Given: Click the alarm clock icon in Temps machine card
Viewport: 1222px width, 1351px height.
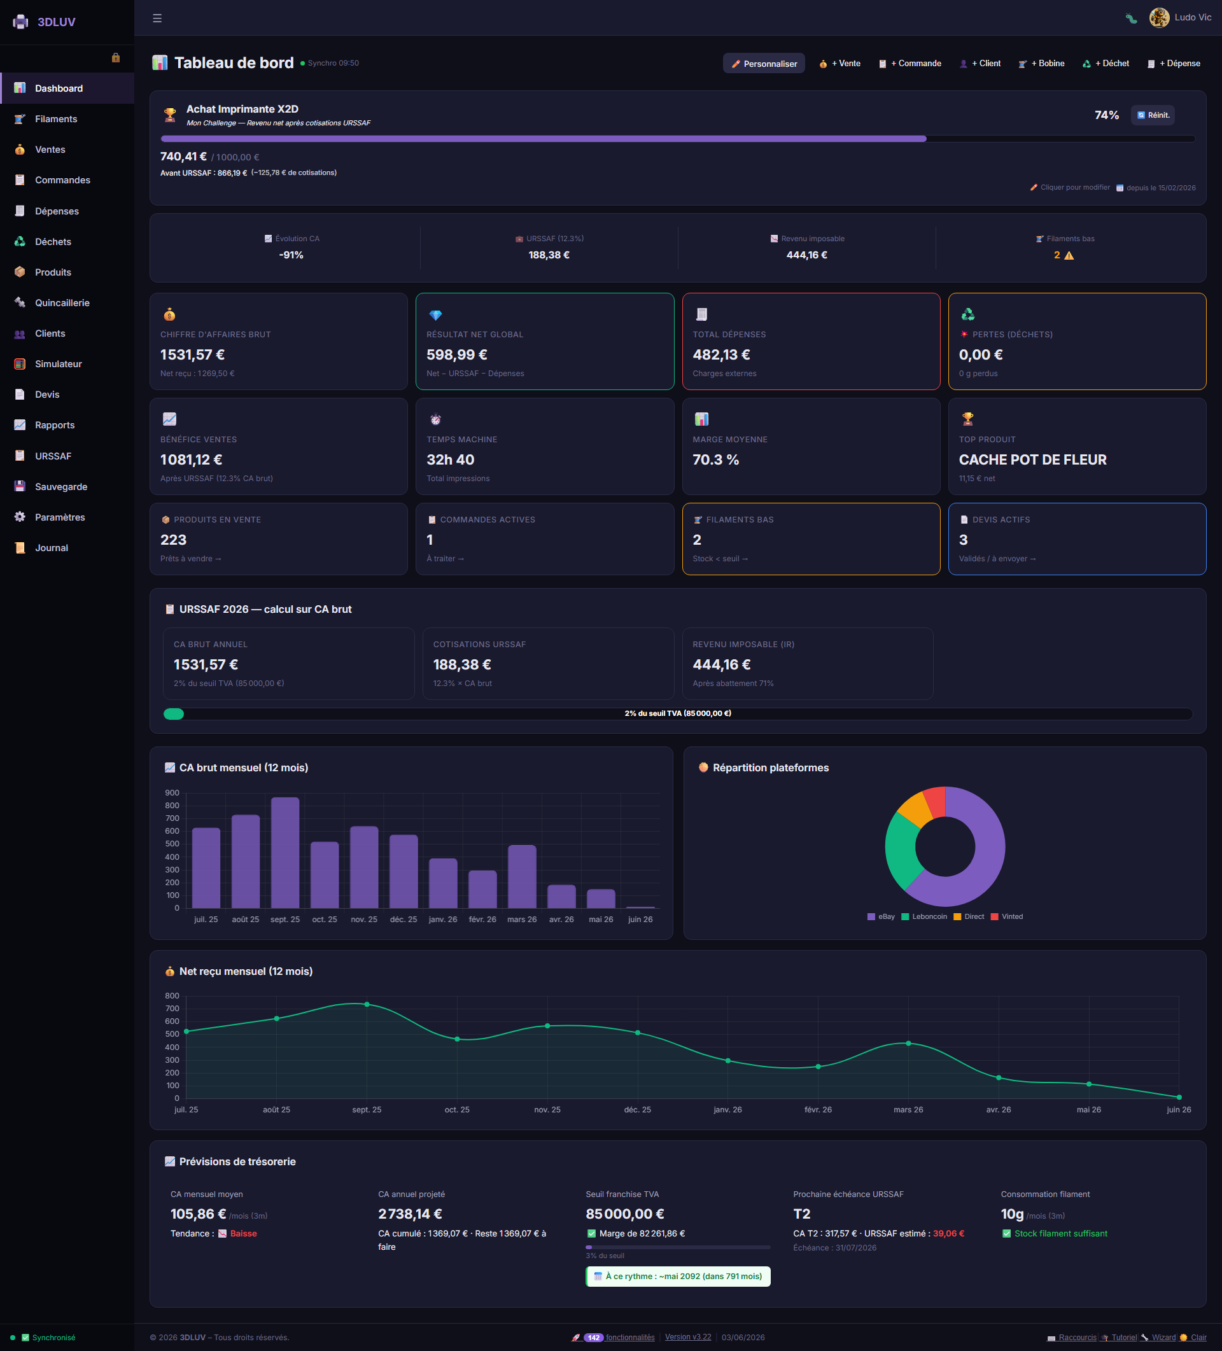Looking at the screenshot, I should pyautogui.click(x=436, y=419).
